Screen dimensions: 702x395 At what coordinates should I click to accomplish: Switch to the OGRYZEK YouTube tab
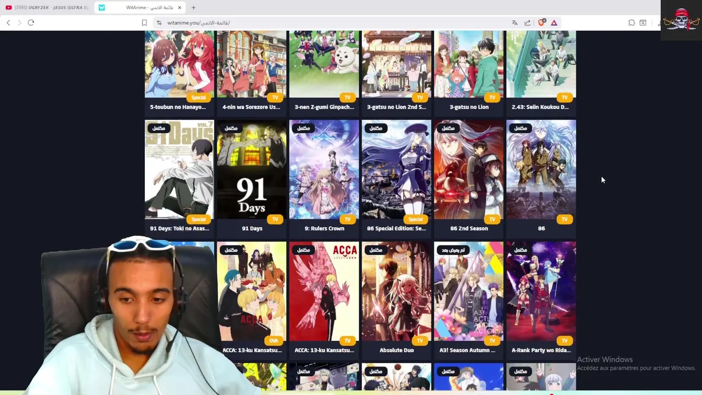click(x=47, y=8)
